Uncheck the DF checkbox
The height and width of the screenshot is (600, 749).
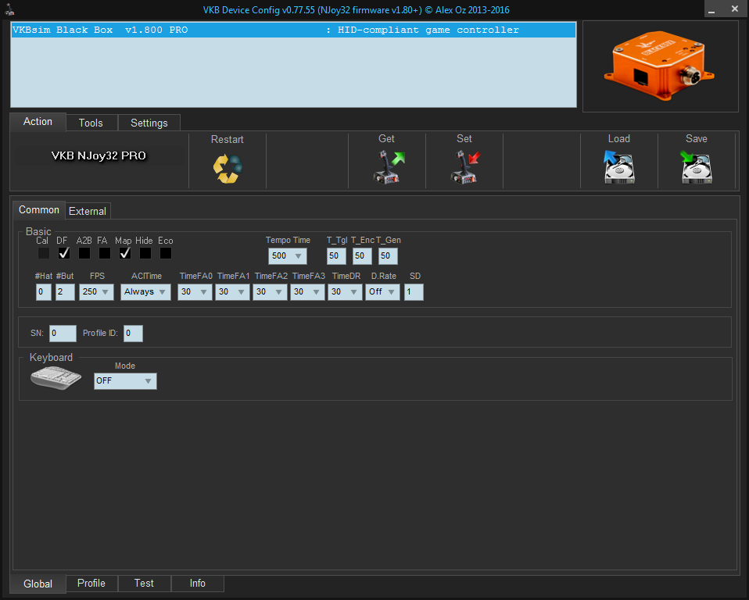click(64, 253)
